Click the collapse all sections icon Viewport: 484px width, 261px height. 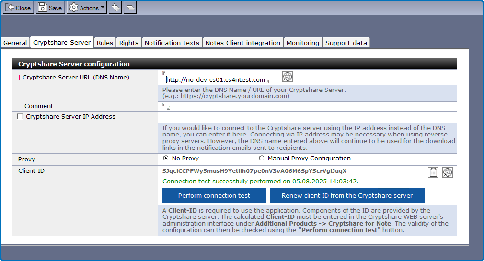130,8
